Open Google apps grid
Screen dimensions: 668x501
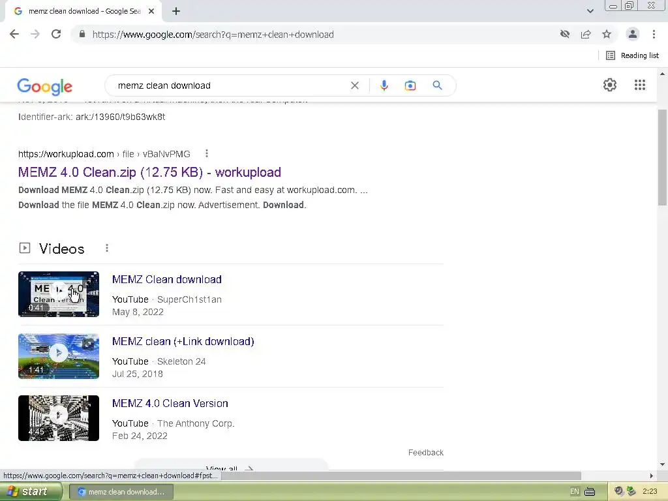click(x=640, y=85)
